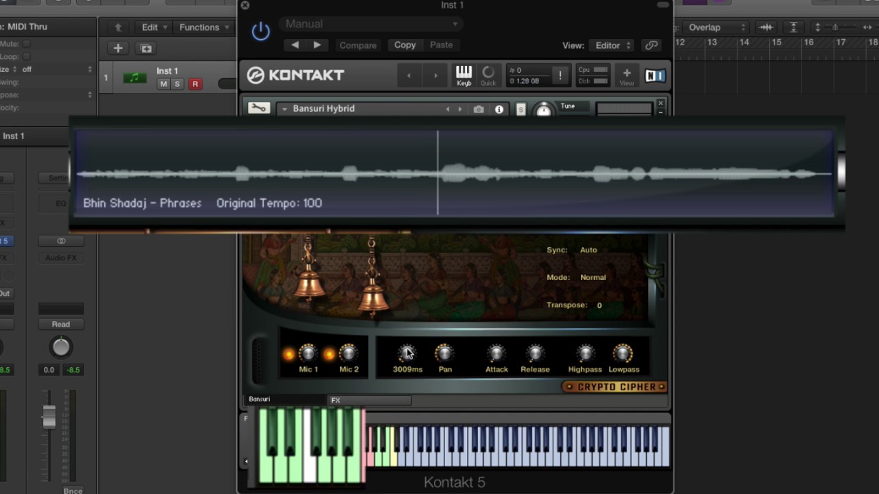Open the Manual preset dropdown
This screenshot has width=879, height=494.
[x=372, y=24]
